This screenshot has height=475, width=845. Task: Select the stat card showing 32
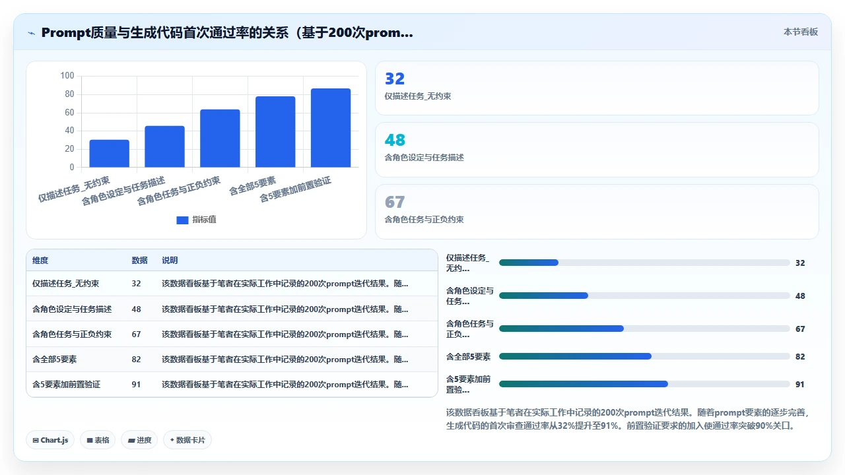(x=597, y=88)
